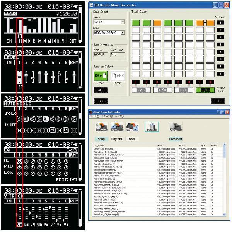Click the BR Series Wave Converter title icon
The image size is (232, 232).
tap(91, 5)
